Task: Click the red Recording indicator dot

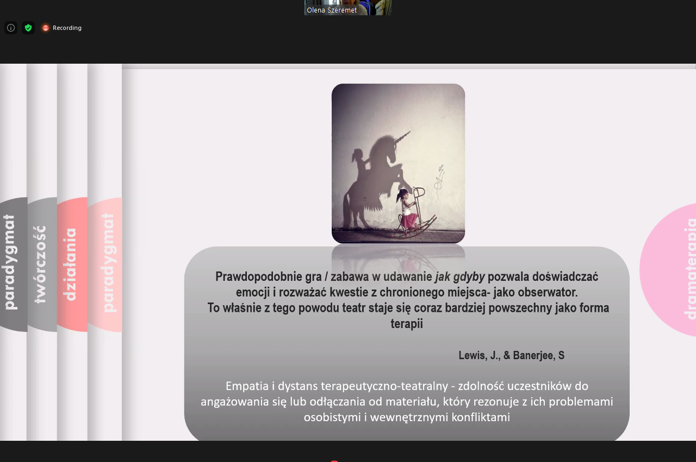Action: point(46,28)
